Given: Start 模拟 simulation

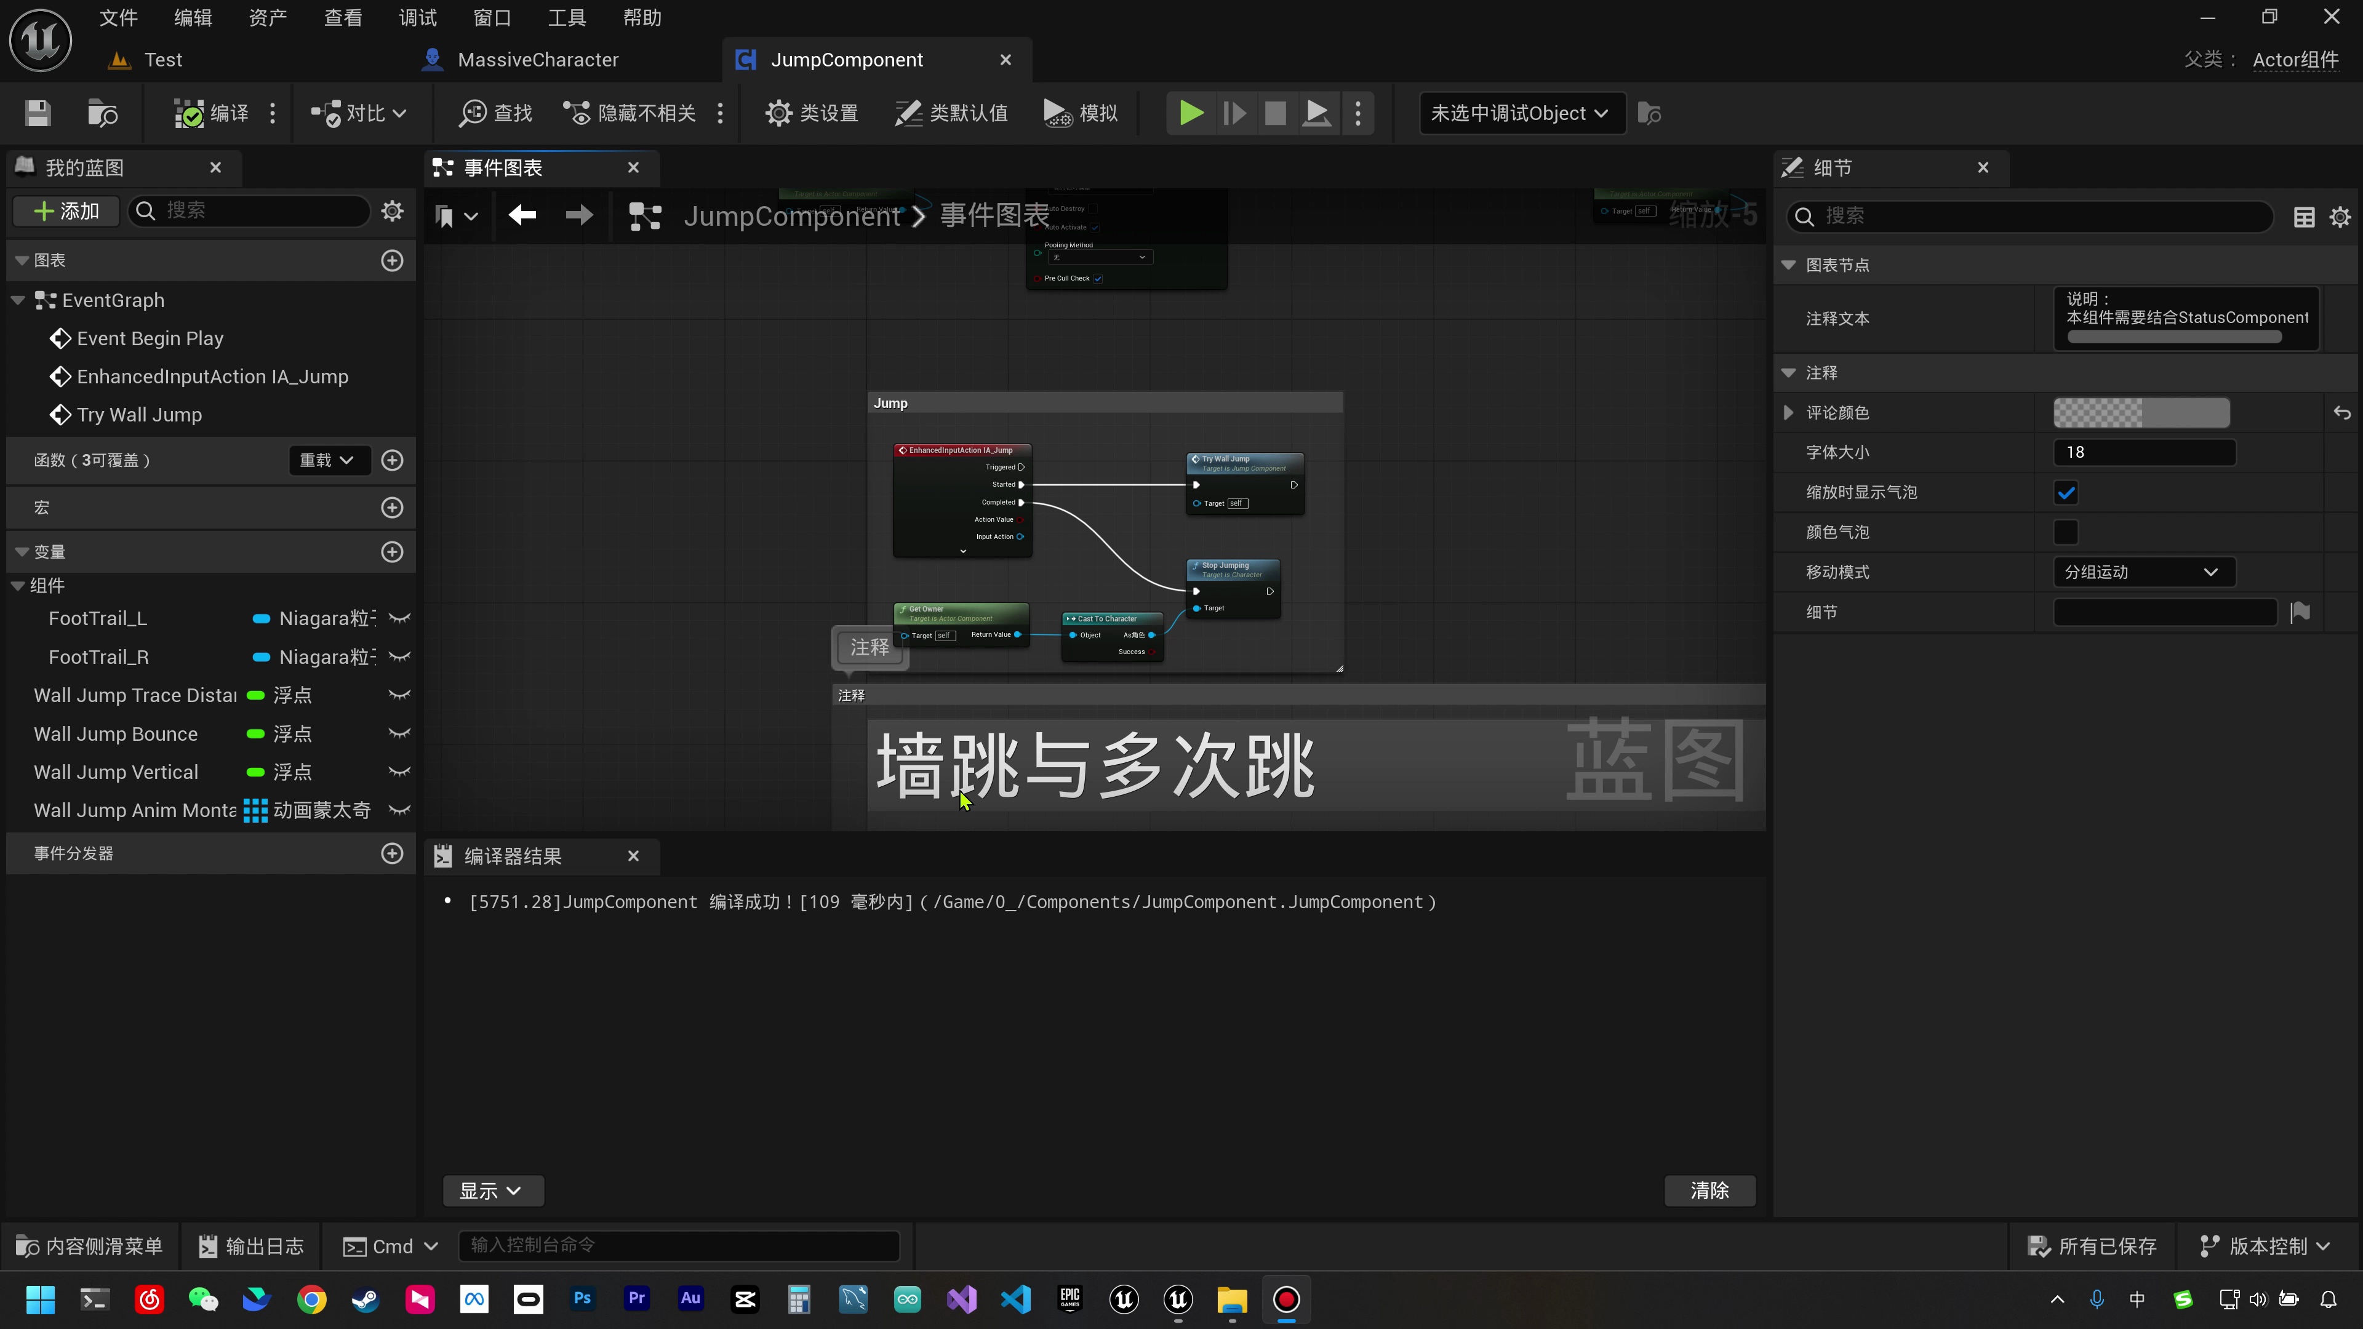Looking at the screenshot, I should coord(1081,113).
